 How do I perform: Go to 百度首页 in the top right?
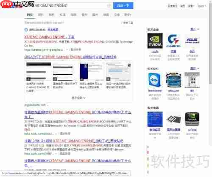[172, 6]
